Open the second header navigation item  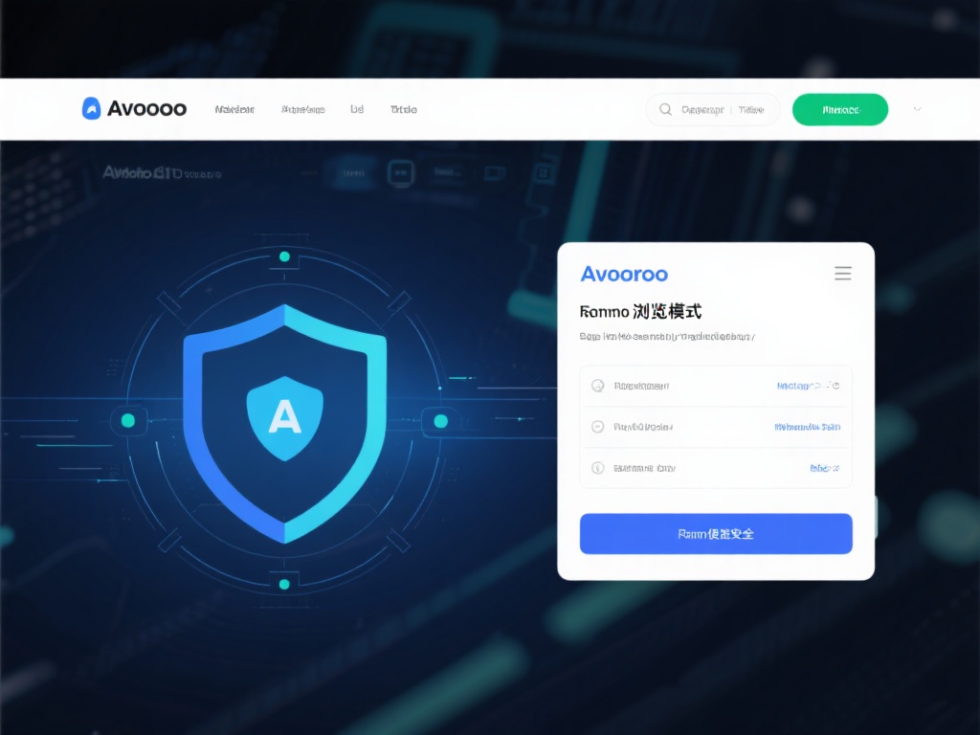tap(303, 109)
